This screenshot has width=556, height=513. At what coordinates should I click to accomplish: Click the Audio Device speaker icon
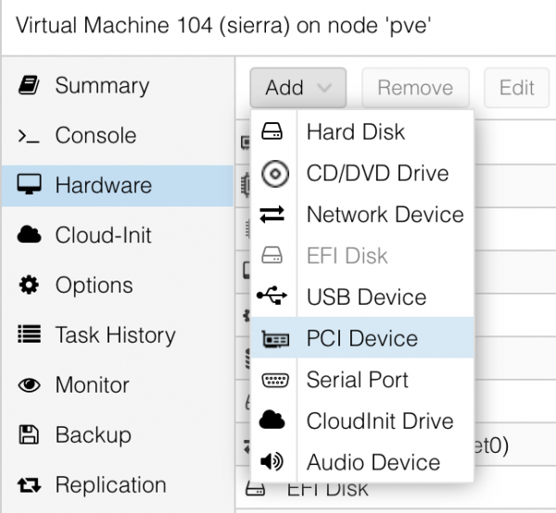(x=272, y=462)
